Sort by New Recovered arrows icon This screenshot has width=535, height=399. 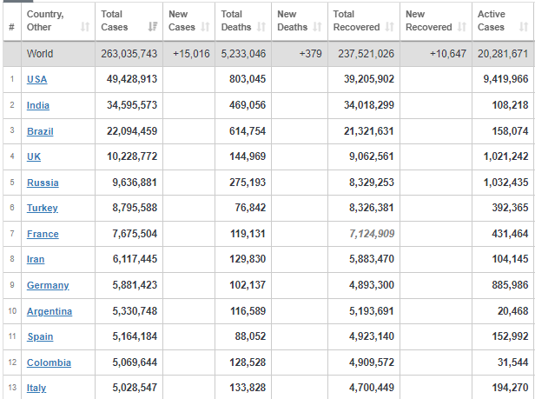click(462, 27)
